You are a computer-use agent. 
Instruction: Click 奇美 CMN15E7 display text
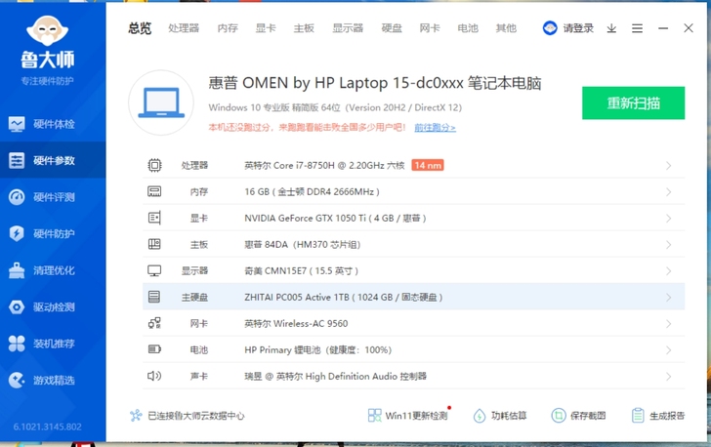tap(301, 270)
